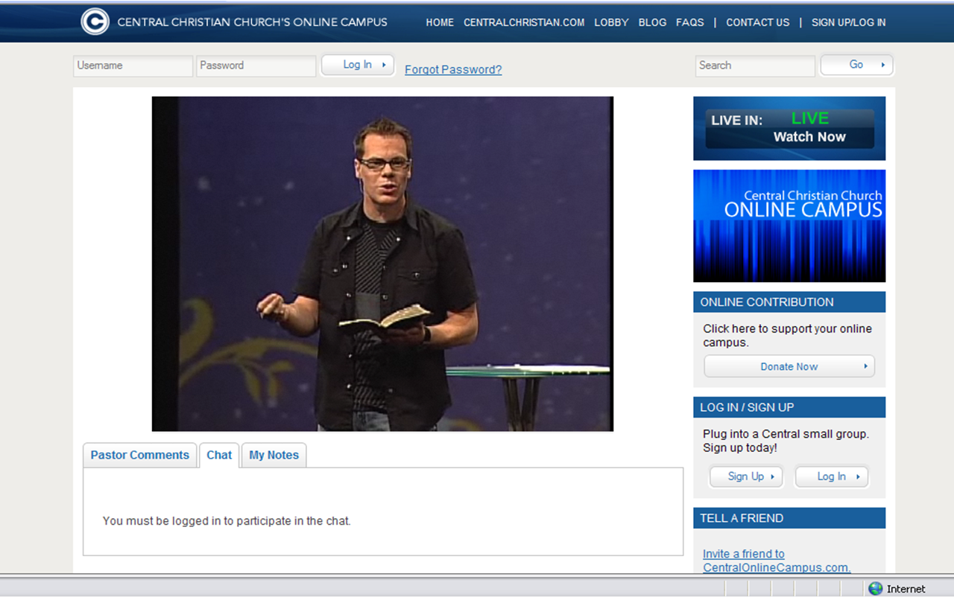
Task: Switch to the Pastor Comments tab
Action: tap(140, 456)
